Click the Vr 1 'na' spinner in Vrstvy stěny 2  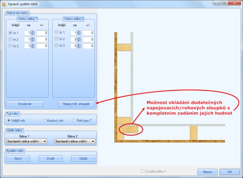click(x=79, y=33)
